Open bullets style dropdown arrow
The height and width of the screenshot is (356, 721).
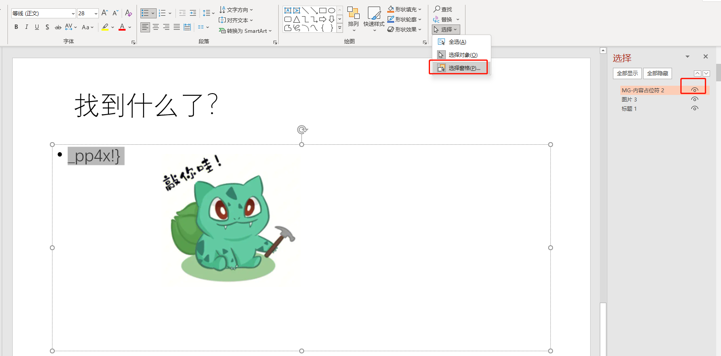(x=153, y=13)
